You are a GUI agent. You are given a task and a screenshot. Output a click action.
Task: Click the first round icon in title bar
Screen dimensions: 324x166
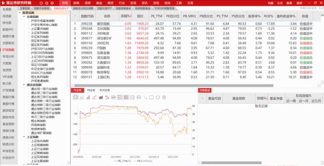coord(41,3)
